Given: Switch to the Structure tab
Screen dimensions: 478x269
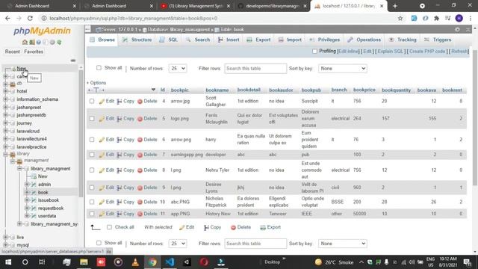Looking at the screenshot, I should (x=137, y=40).
